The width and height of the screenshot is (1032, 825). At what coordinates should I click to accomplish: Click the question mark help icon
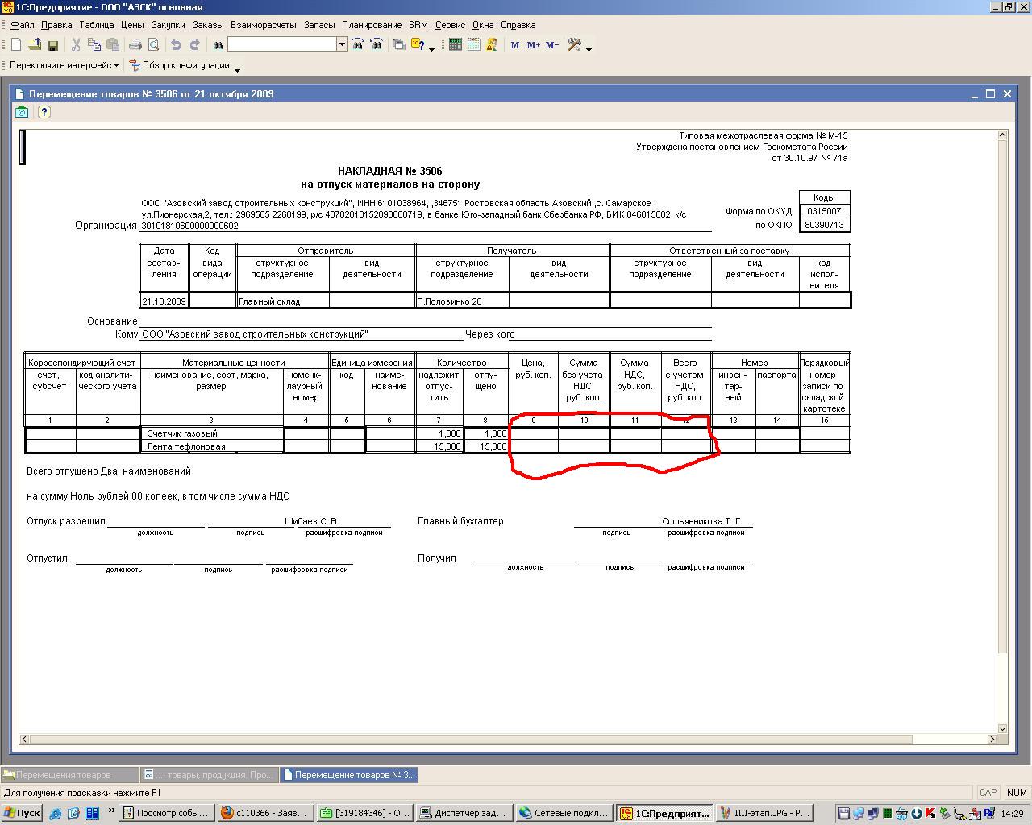click(x=44, y=112)
